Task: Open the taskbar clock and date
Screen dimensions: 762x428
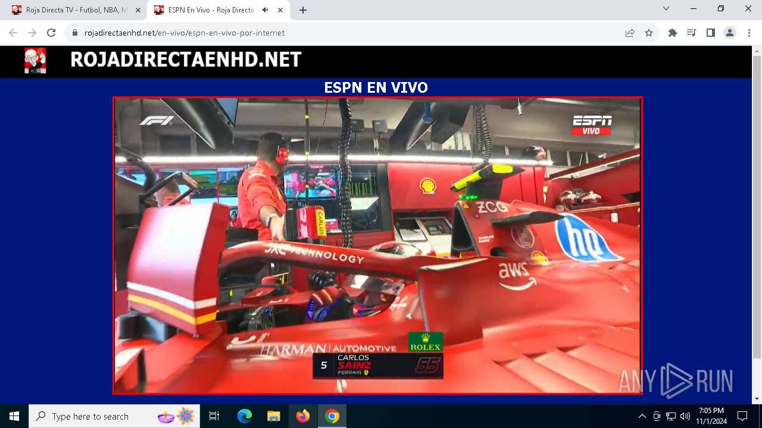Action: click(x=711, y=416)
